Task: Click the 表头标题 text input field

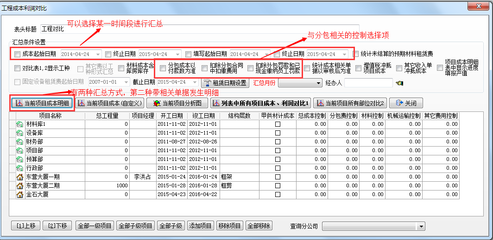Action: [x=199, y=29]
